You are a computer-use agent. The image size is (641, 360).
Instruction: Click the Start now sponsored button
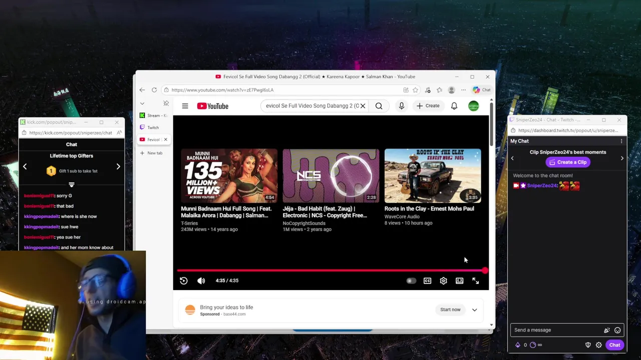point(450,309)
